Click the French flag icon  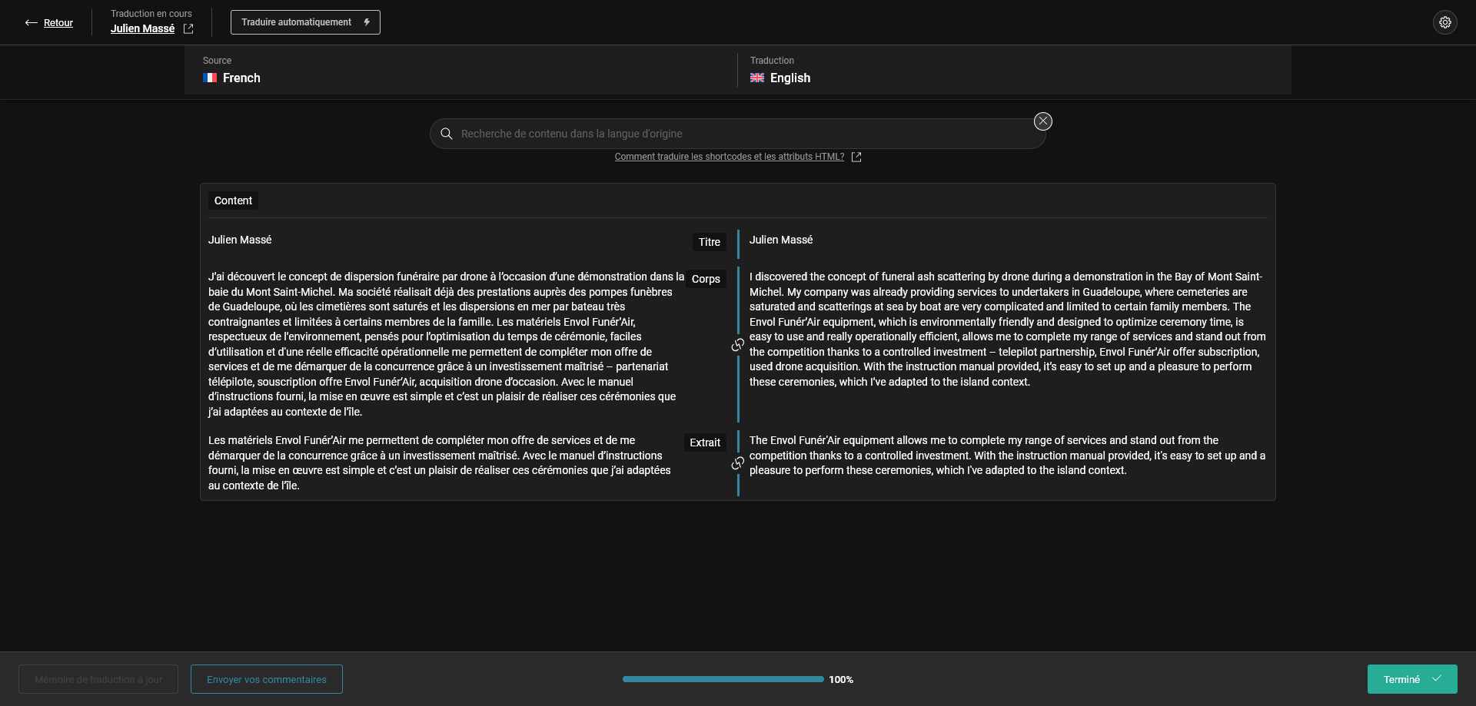[x=210, y=78]
